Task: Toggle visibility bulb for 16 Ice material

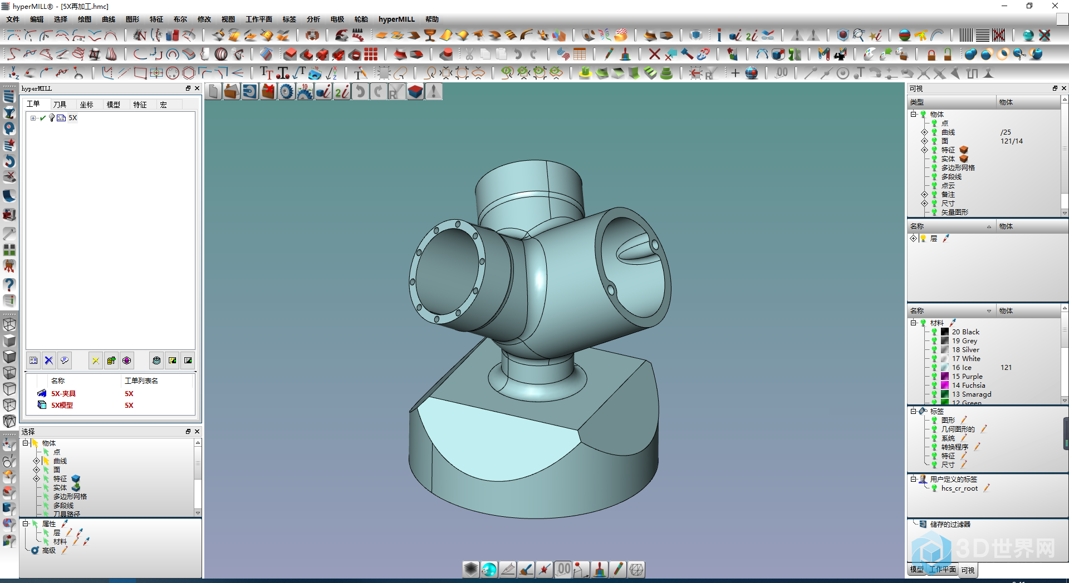Action: click(x=934, y=368)
